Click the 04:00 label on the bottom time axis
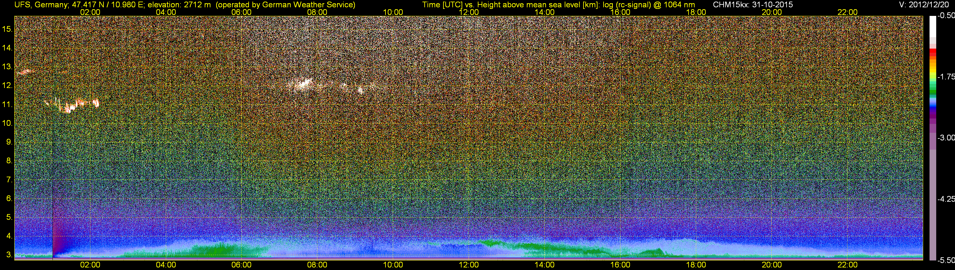Viewport: 955px width, 270px height. 166,265
